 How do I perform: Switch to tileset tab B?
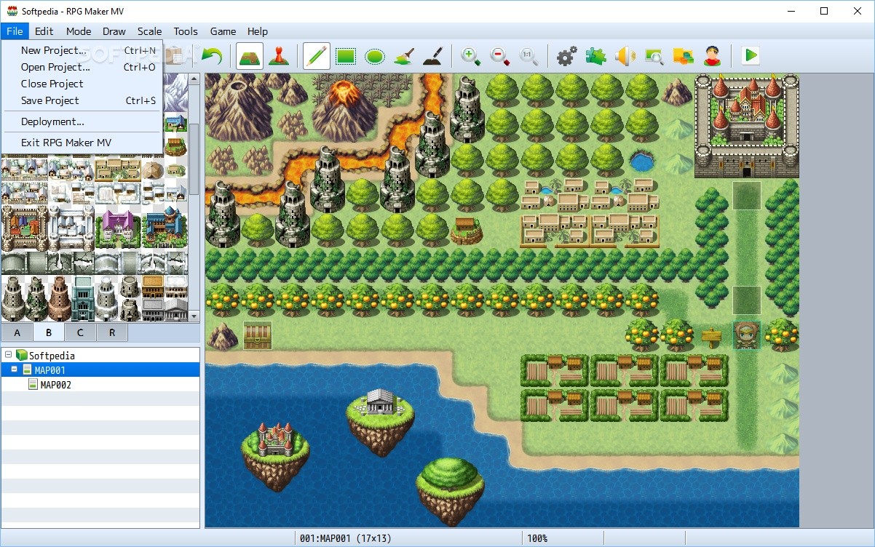(49, 332)
